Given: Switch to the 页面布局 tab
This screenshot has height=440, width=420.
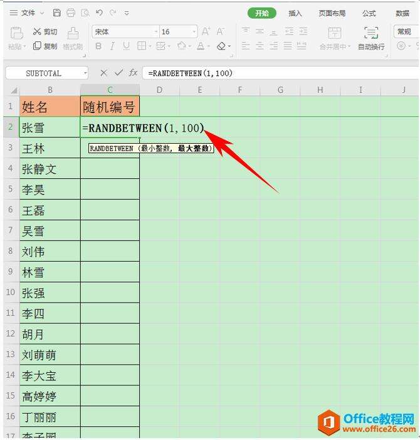Looking at the screenshot, I should (x=332, y=13).
